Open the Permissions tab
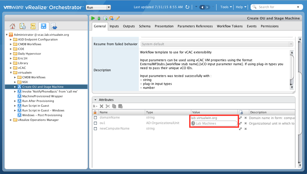The width and height of the screenshot is (307, 174). click(x=269, y=26)
